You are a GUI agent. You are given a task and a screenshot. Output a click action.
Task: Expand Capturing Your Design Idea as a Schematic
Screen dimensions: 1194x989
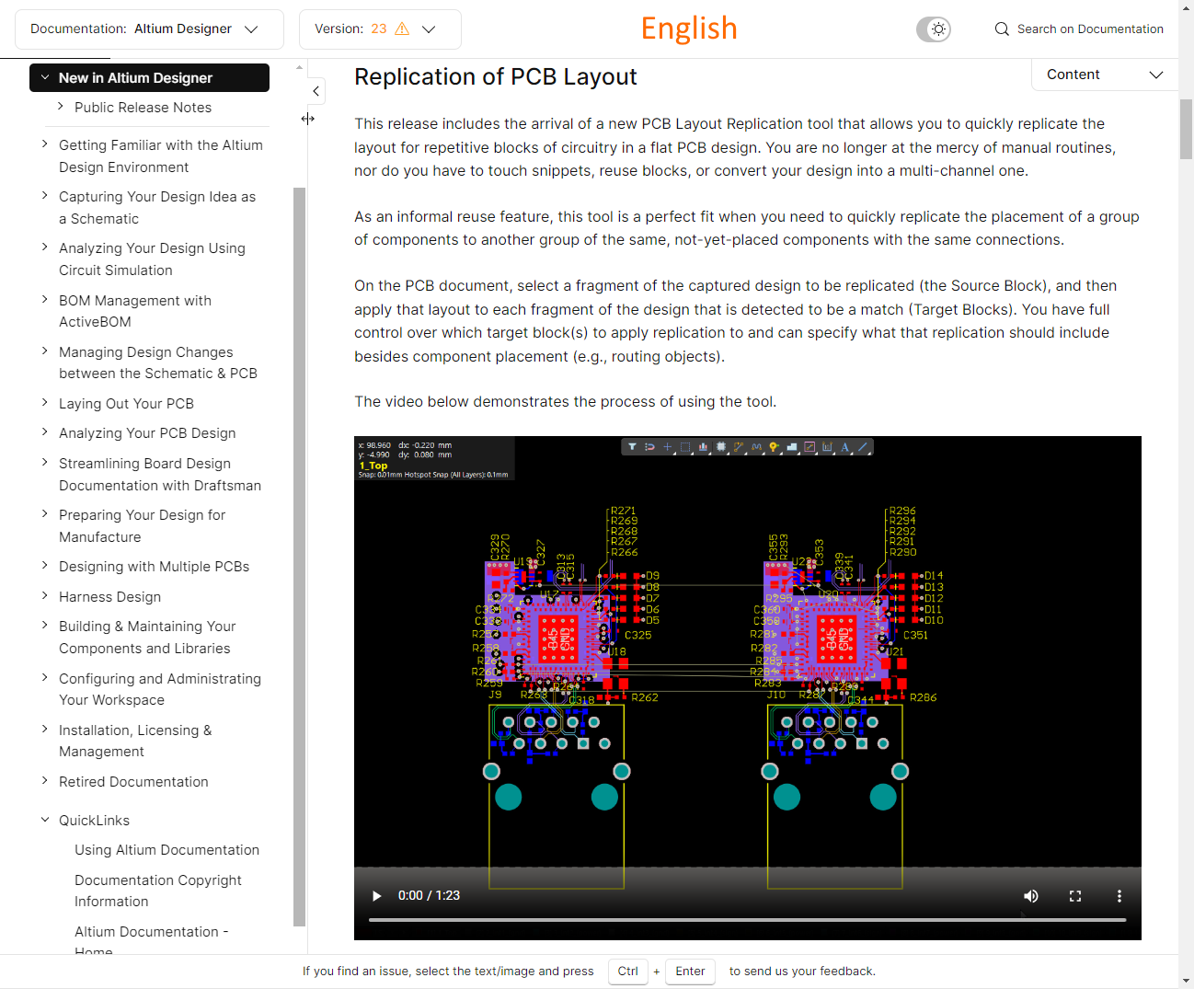(45, 196)
